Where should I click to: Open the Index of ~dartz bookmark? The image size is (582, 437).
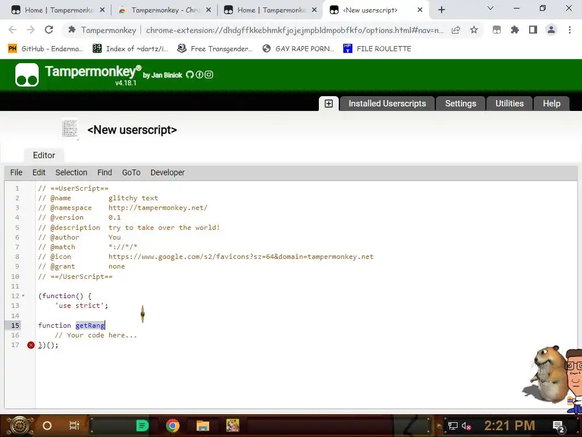(x=130, y=49)
